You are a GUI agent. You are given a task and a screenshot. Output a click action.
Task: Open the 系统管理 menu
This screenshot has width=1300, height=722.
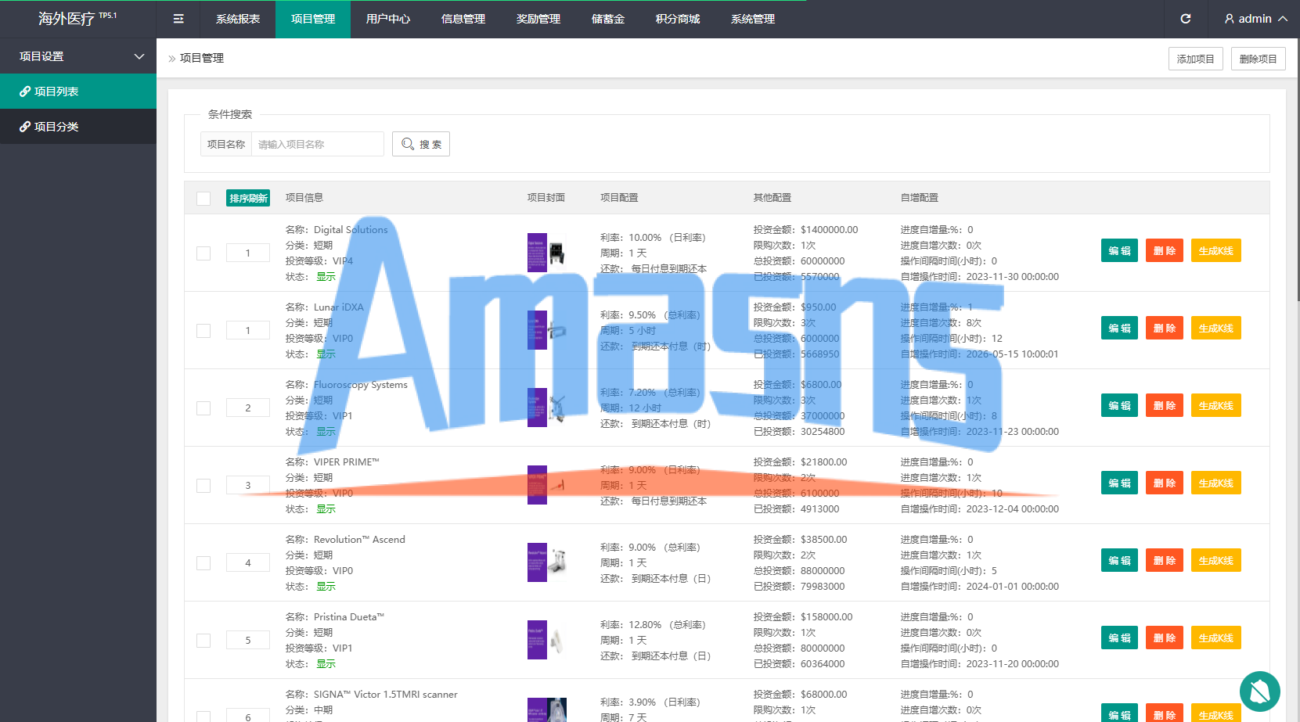click(x=753, y=19)
